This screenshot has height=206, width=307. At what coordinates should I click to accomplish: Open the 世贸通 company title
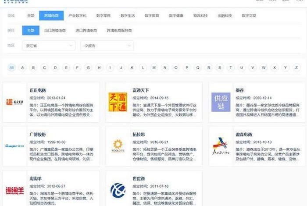pos(139,179)
